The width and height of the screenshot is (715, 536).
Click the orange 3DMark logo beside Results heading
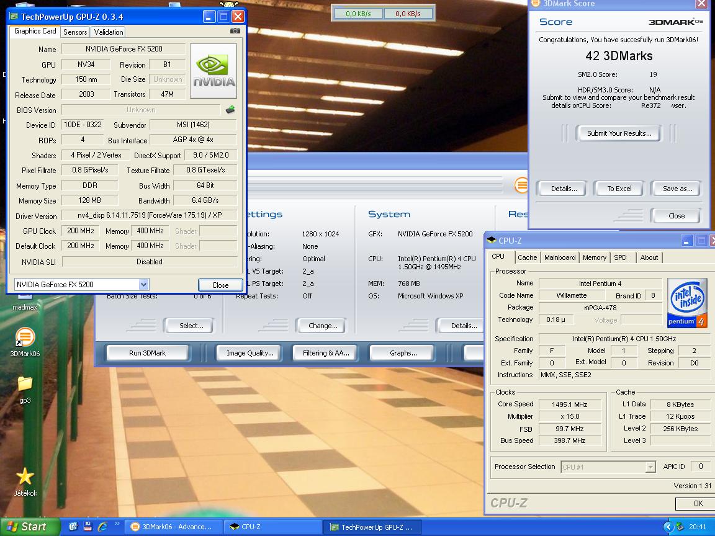(521, 185)
